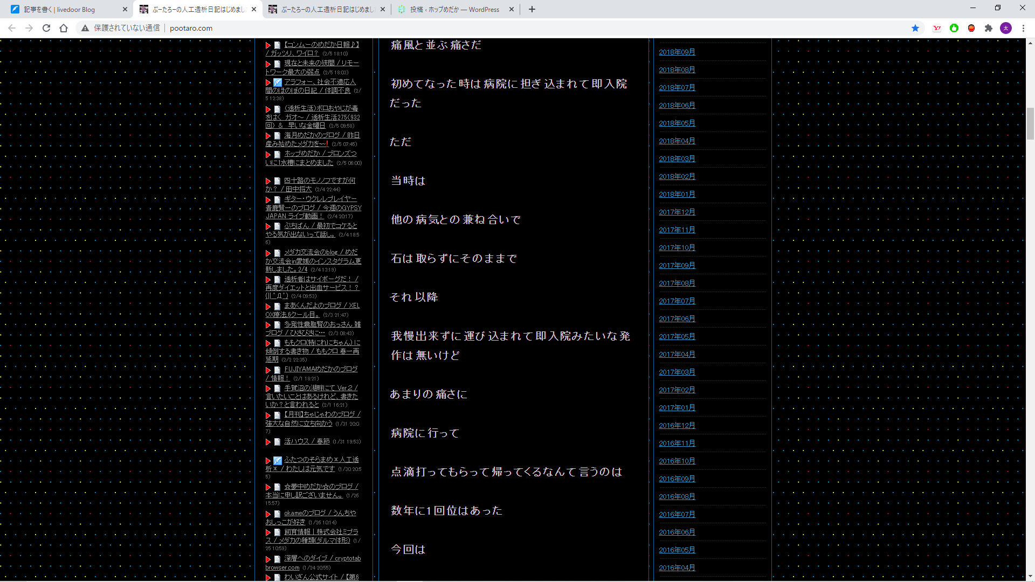The width and height of the screenshot is (1035, 582).
Task: Open Chrome's three-dot menu
Action: 1023,28
